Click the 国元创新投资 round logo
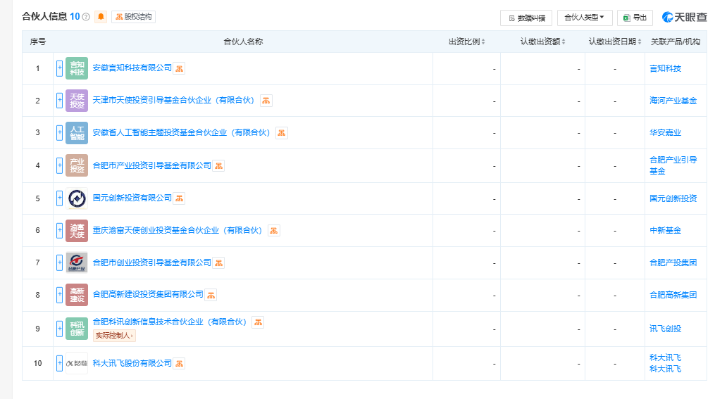715x399 pixels. tap(77, 198)
